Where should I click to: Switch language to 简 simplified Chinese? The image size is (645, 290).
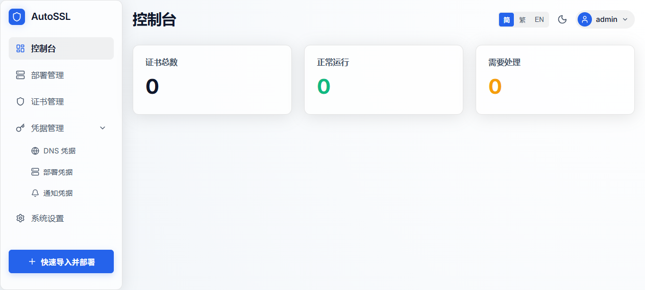(x=506, y=19)
